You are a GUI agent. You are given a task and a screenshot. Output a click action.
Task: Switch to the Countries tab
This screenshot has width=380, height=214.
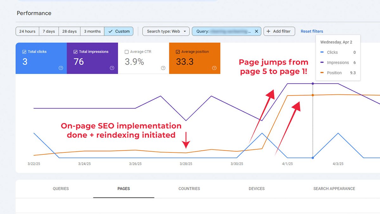click(x=189, y=189)
